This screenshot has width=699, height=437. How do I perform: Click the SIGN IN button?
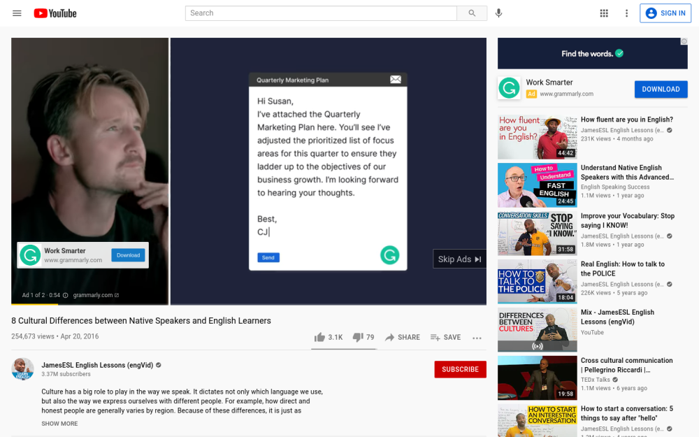pyautogui.click(x=665, y=13)
